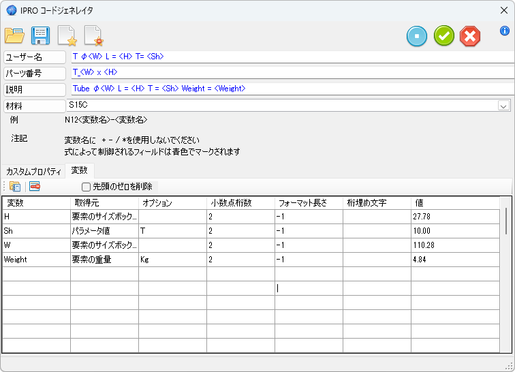Select the variable cell H
Image resolution: width=515 pixels, height=372 pixels.
pyautogui.click(x=37, y=217)
